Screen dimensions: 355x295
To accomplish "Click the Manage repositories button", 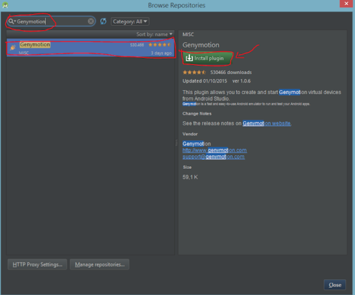I will click(99, 264).
